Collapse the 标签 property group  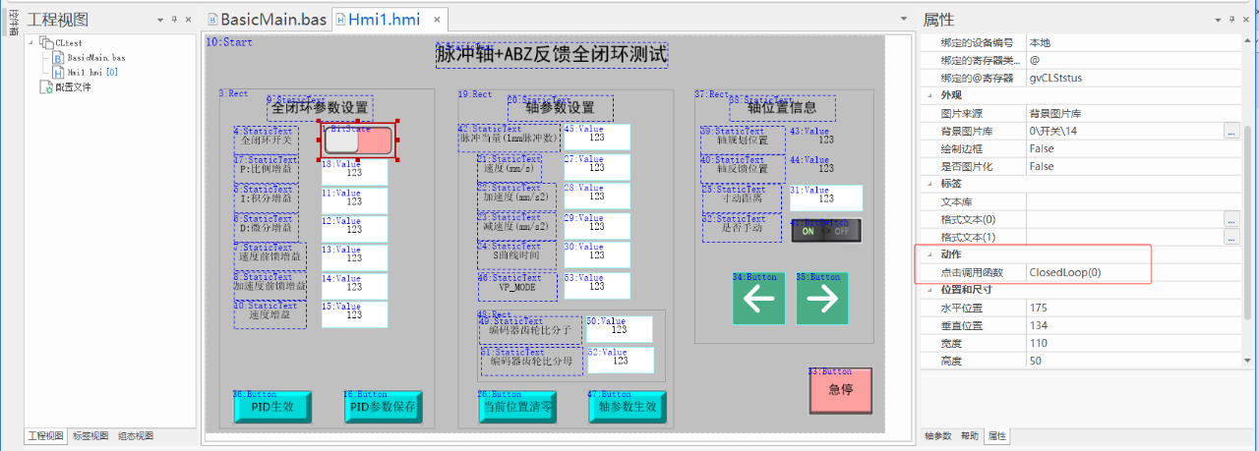(x=930, y=184)
